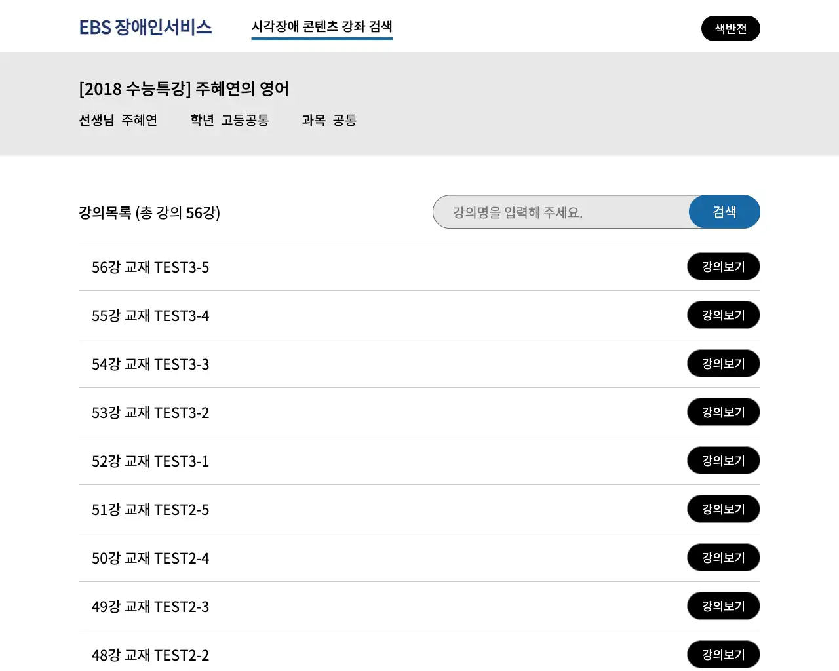The image size is (839, 671).
Task: Open 강의보기 for 49강 교재 TEST2-3
Action: tap(723, 606)
